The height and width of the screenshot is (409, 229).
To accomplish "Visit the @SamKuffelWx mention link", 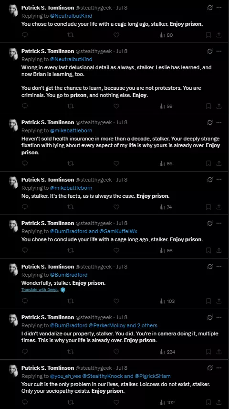I will point(118,231).
